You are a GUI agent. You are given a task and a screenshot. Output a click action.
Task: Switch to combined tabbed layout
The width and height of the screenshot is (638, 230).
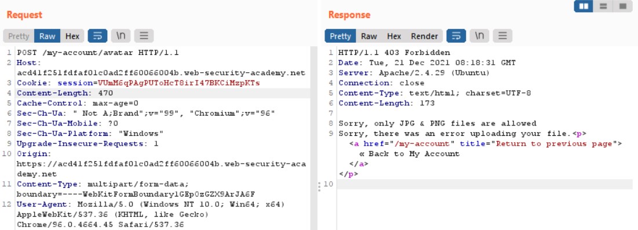(623, 6)
